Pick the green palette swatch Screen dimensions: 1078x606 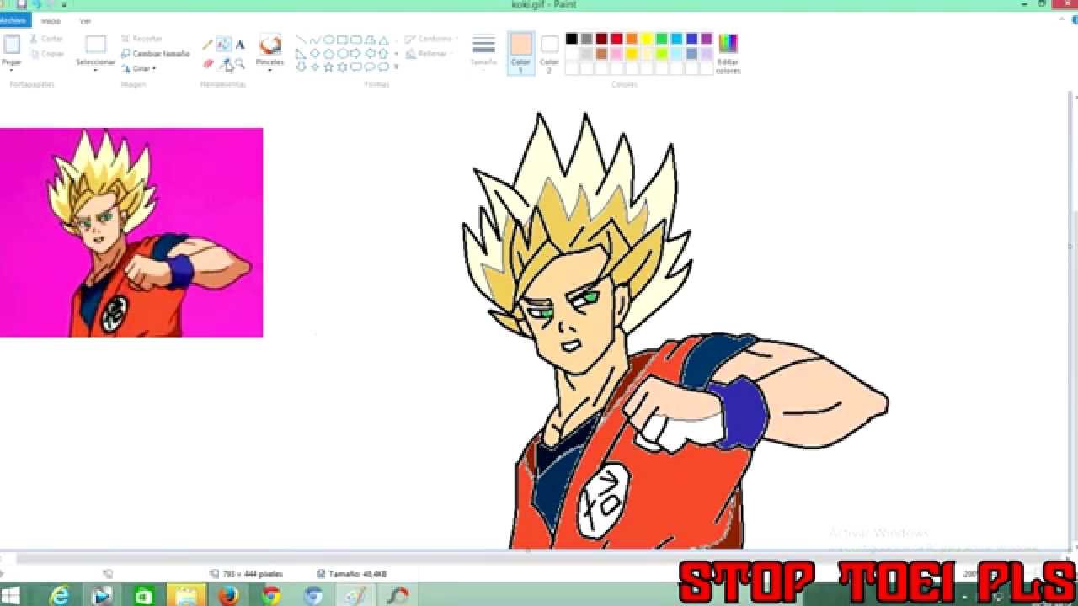coord(662,39)
